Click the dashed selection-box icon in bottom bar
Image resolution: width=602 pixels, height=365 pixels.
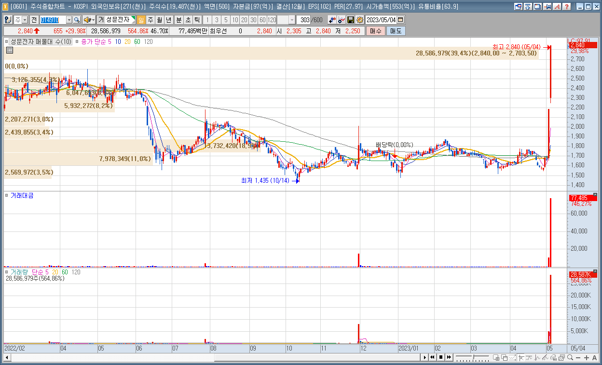513,357
